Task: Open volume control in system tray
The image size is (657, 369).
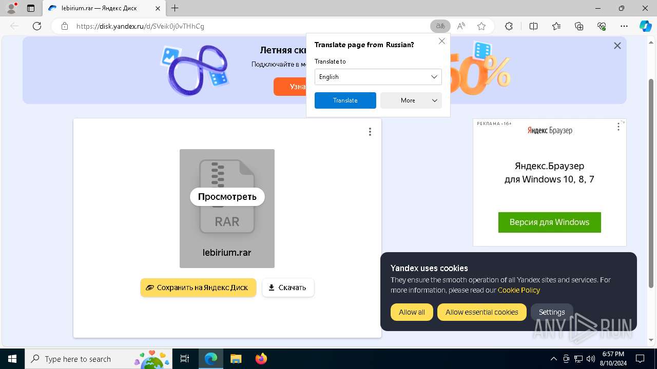Action: point(591,359)
